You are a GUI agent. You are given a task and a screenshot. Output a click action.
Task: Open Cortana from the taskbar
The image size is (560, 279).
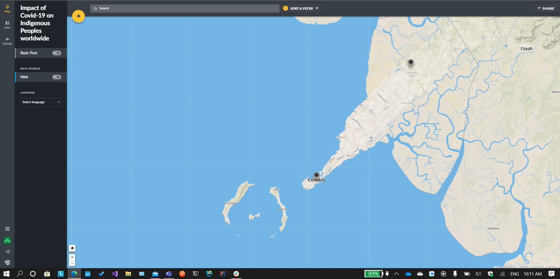coord(33,274)
